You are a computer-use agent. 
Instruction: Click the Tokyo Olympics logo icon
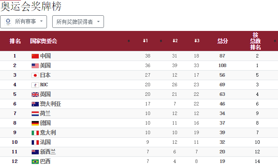8,22
